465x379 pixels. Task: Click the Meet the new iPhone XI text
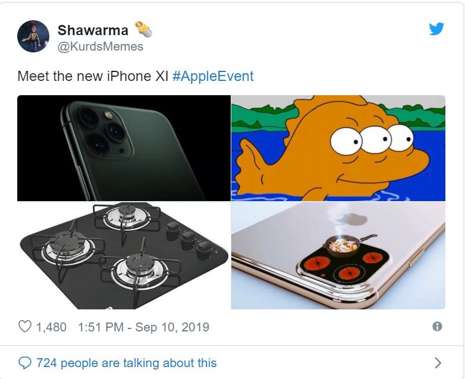pyautogui.click(x=93, y=76)
